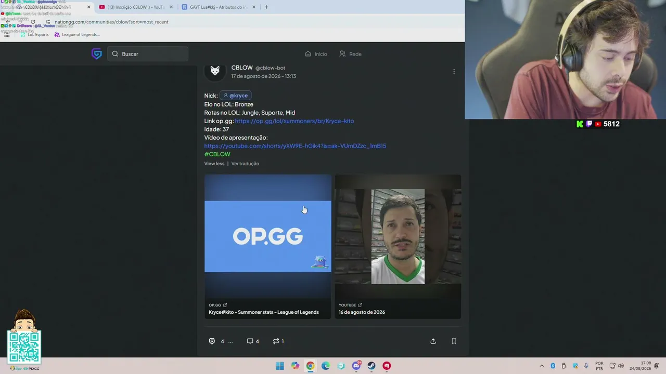Open the notifications bell in the taskbar

(657, 366)
